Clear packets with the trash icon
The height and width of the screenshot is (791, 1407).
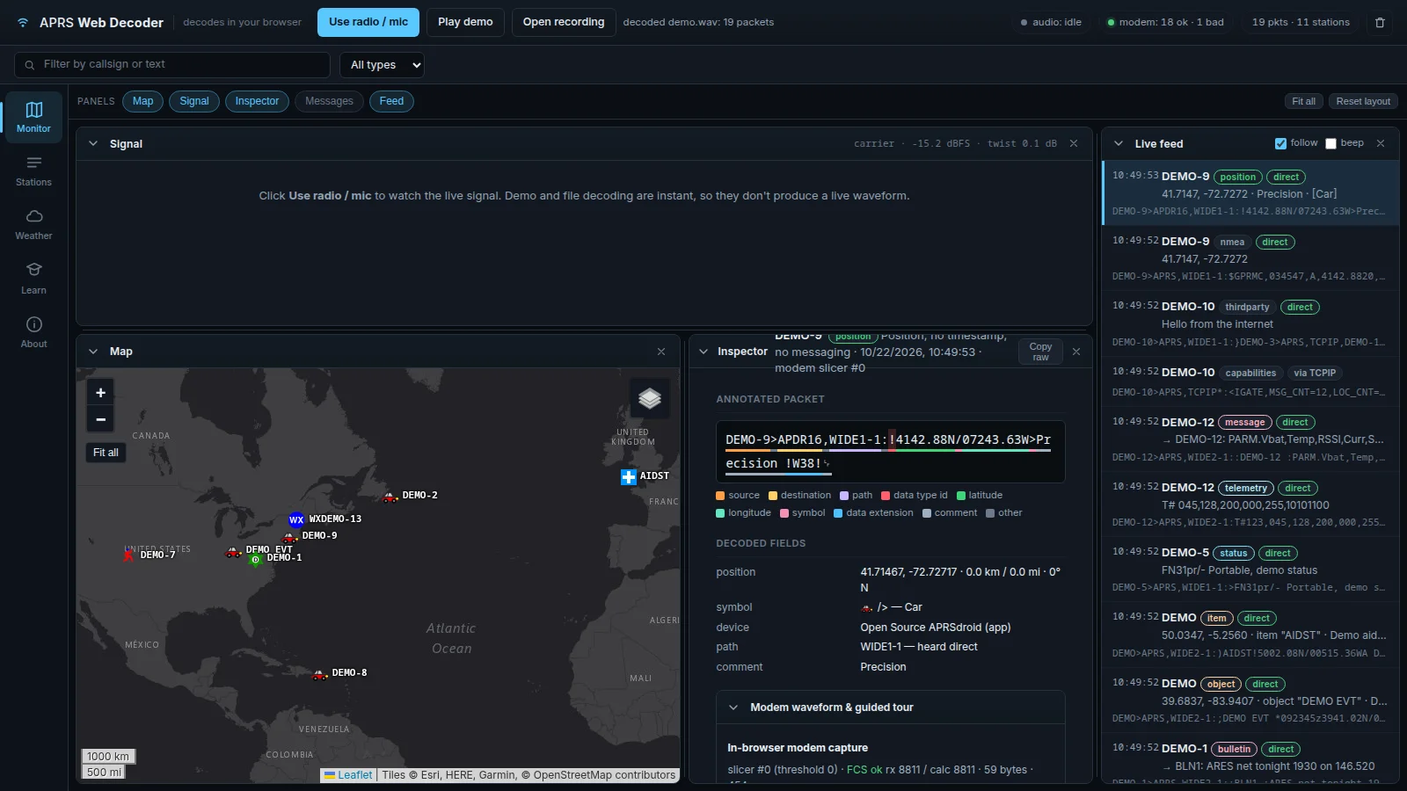click(1380, 23)
